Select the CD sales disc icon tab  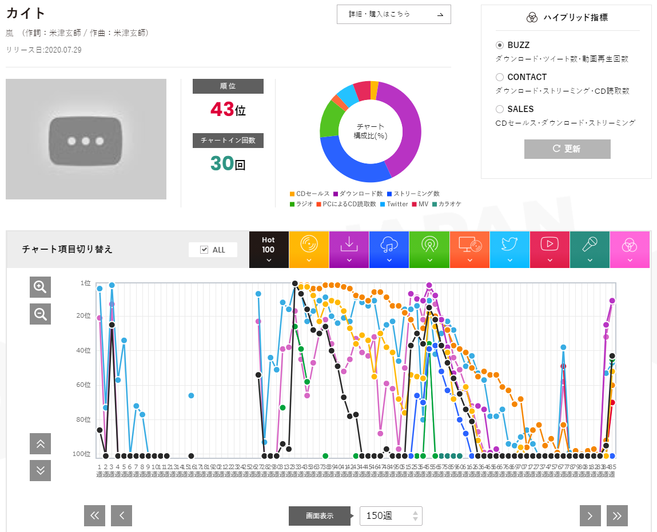pos(309,250)
